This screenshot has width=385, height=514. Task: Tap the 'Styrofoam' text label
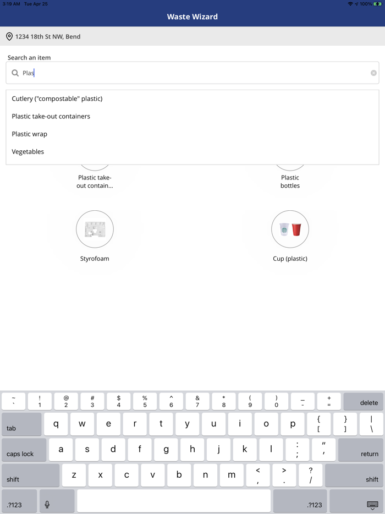point(95,259)
